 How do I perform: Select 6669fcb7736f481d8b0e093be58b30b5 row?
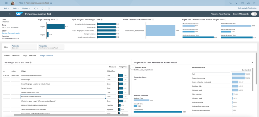[x=63, y=105]
